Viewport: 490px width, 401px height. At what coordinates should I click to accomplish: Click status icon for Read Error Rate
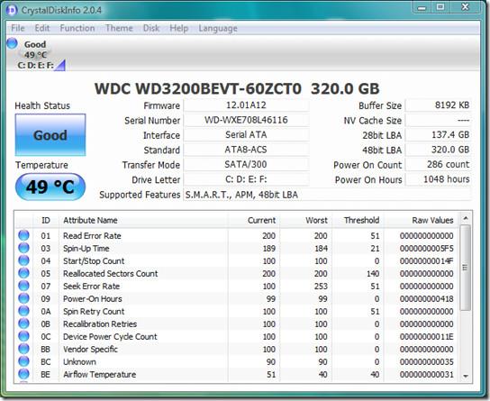pos(23,235)
